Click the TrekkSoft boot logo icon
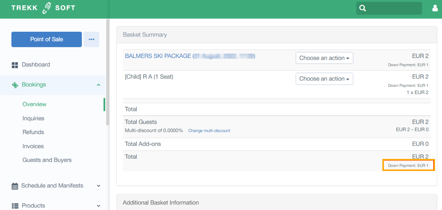Image resolution: width=442 pixels, height=210 pixels. coord(46,8)
